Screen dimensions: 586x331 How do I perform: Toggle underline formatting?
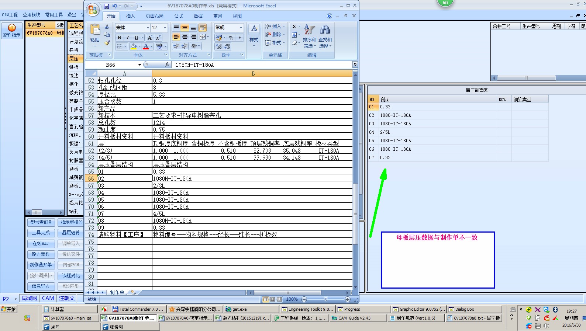[136, 38]
